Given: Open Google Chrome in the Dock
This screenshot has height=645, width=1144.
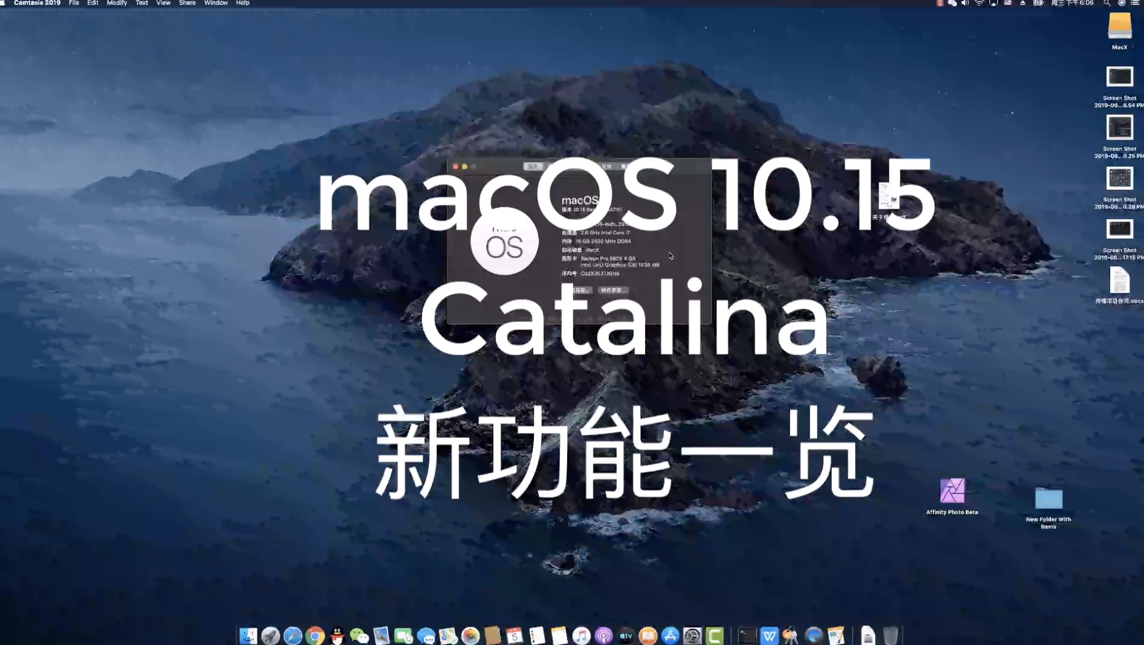Looking at the screenshot, I should click(x=315, y=635).
